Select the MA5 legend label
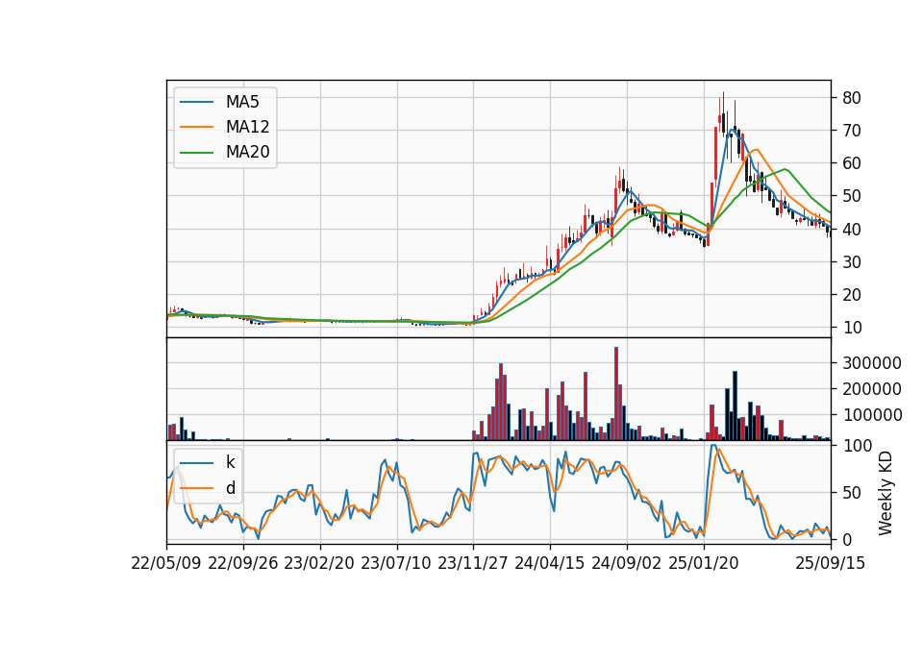Screen dimensions: 923x663 click(242, 102)
